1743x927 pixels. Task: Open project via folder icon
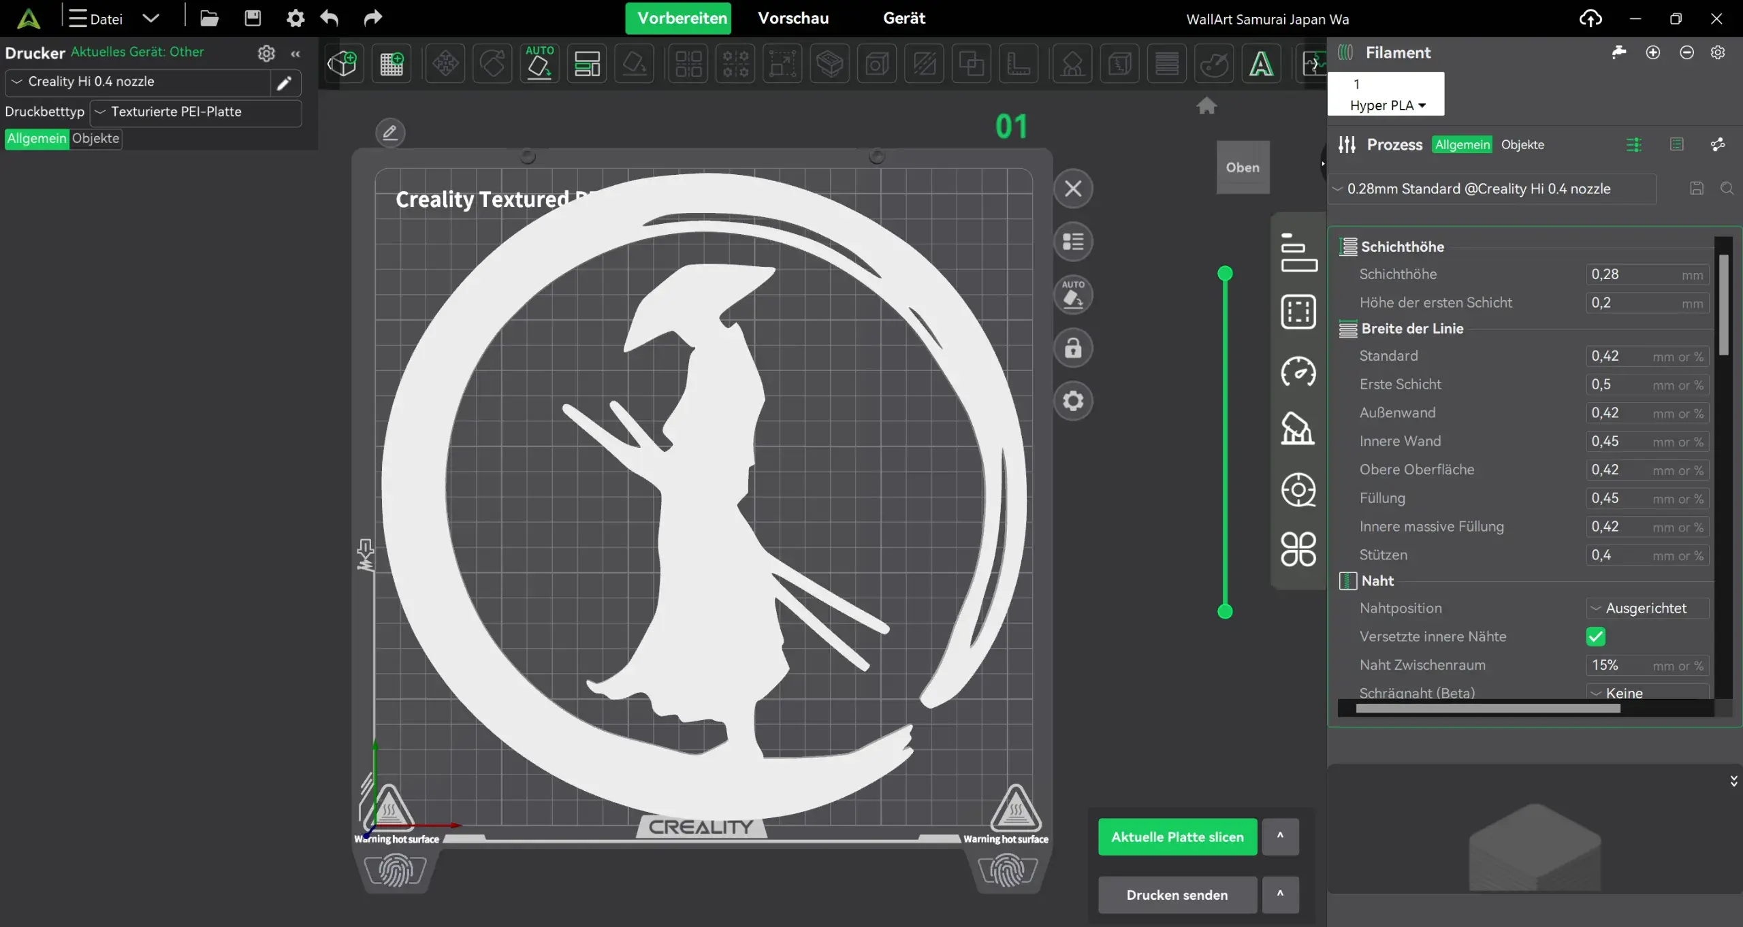209,18
